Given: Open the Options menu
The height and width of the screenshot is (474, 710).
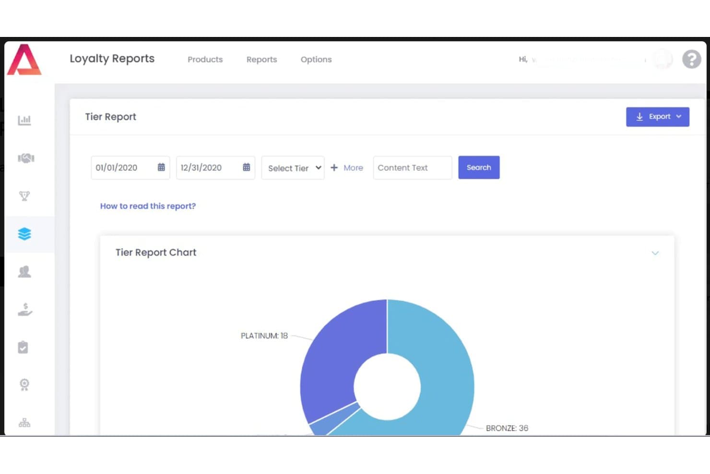Looking at the screenshot, I should 316,60.
